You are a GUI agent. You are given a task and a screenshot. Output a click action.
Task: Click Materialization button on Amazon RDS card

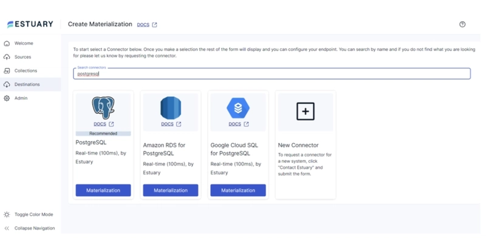pyautogui.click(x=171, y=190)
